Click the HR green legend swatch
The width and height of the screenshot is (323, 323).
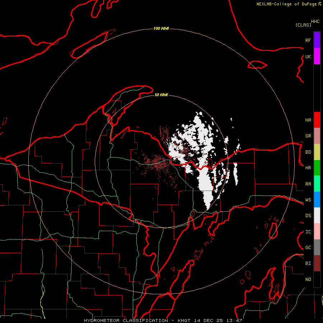(317, 168)
